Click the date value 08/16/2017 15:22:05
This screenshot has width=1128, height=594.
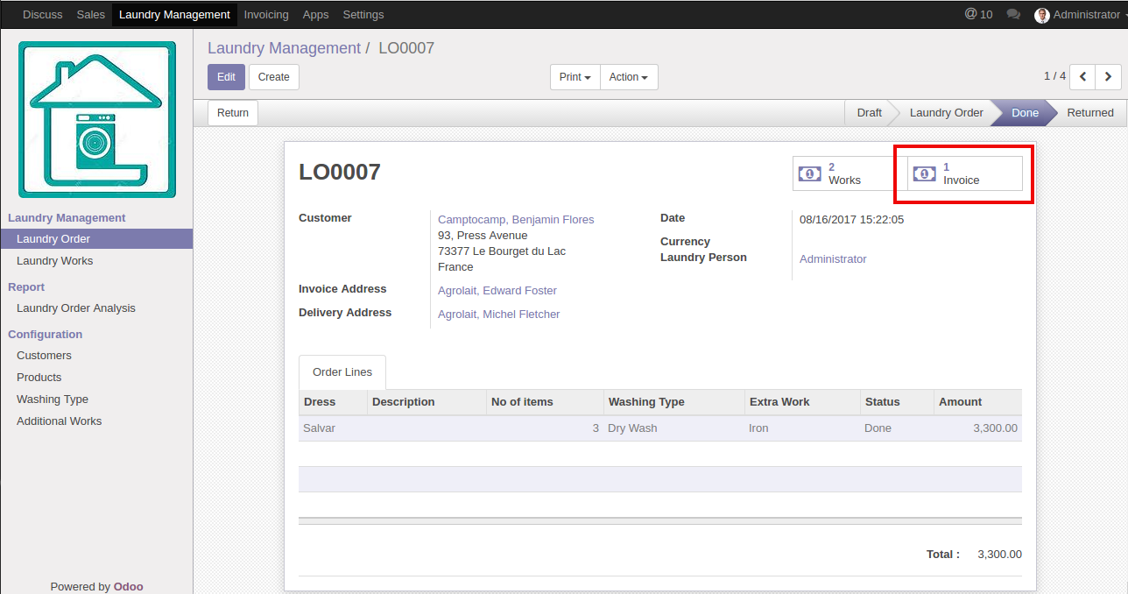point(851,220)
